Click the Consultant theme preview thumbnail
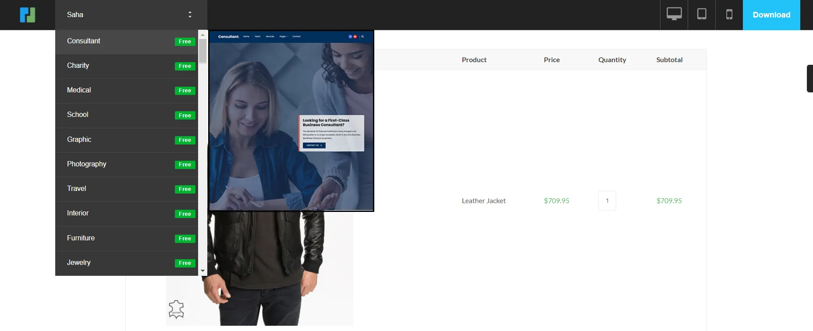The height and width of the screenshot is (331, 813). tap(291, 121)
